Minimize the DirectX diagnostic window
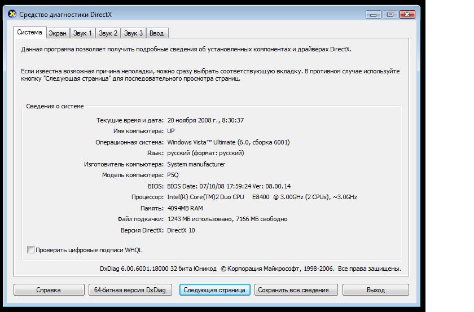The image size is (474, 312). pos(374,14)
